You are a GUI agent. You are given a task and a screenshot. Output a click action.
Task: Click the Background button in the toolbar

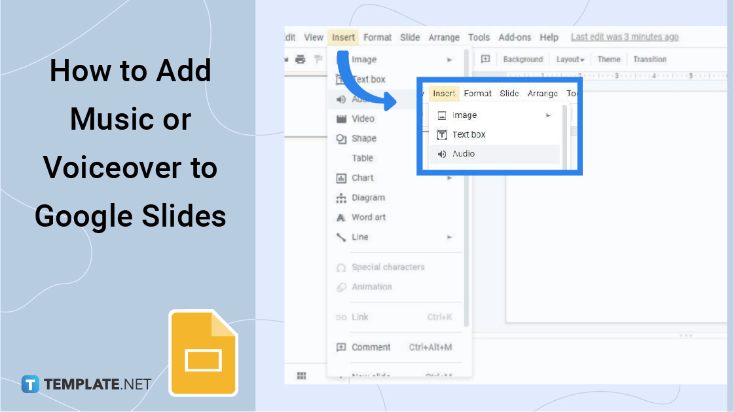pyautogui.click(x=523, y=60)
